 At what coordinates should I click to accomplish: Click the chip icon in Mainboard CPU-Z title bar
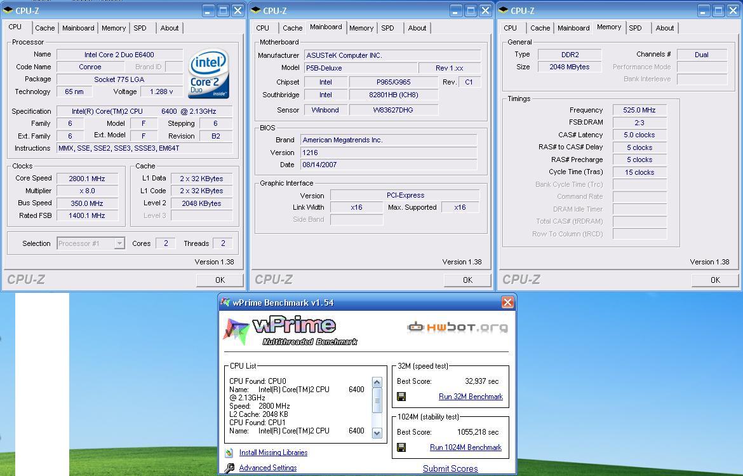click(256, 10)
